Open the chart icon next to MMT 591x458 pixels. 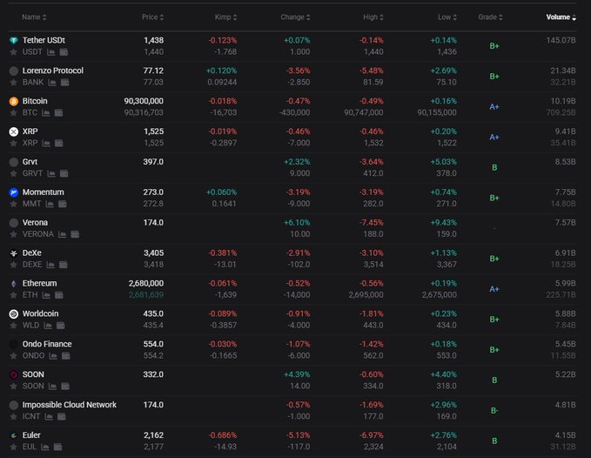tap(50, 204)
